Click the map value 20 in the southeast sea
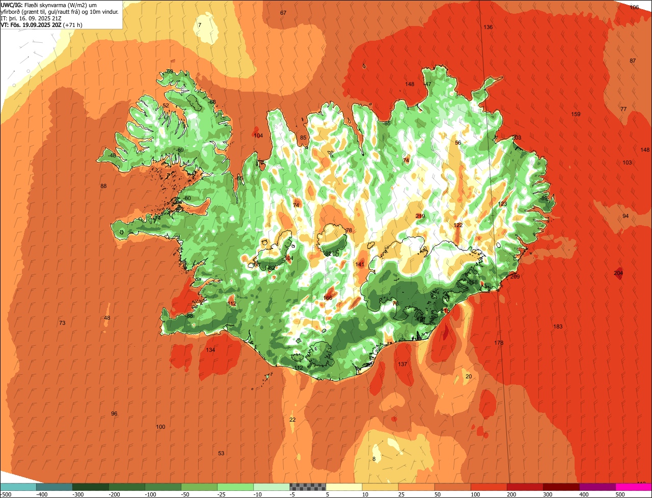 [469, 376]
